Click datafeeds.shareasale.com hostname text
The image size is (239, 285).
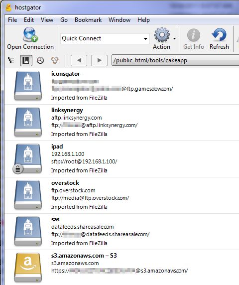[83, 227]
